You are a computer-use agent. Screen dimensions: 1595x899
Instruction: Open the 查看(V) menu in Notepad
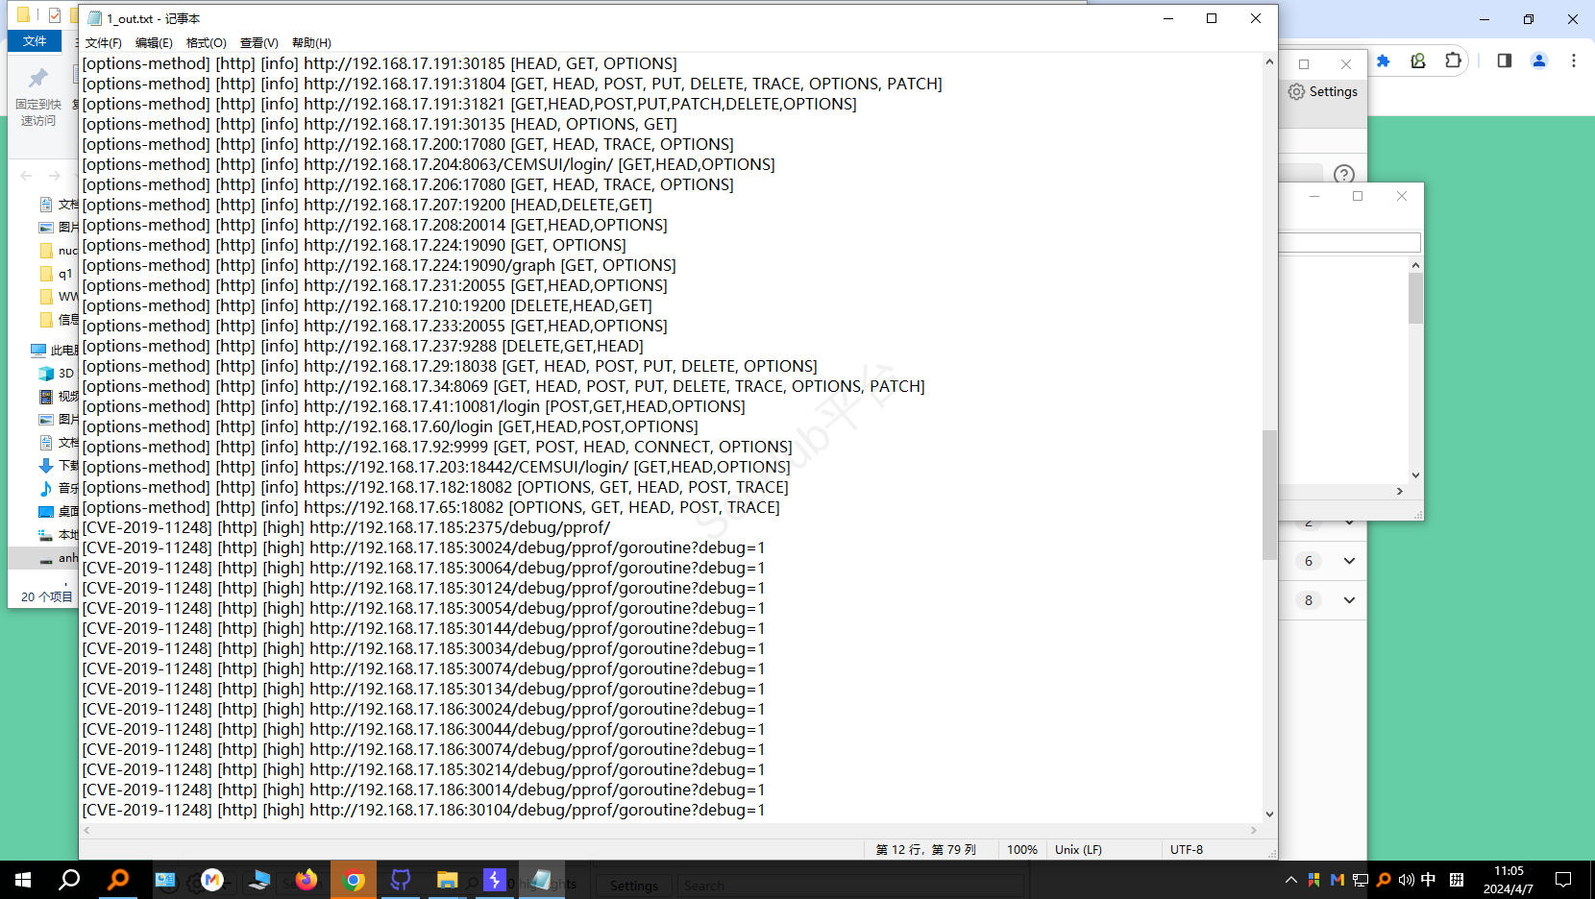point(258,43)
